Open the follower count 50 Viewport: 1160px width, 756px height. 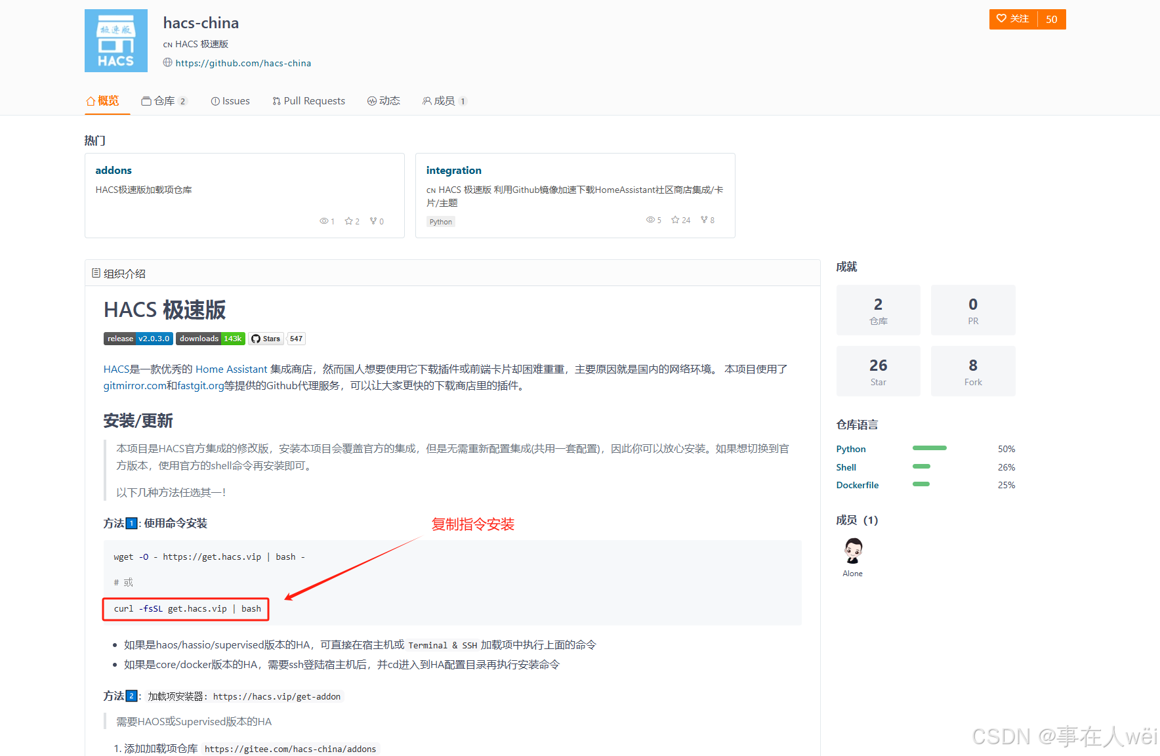click(1052, 19)
